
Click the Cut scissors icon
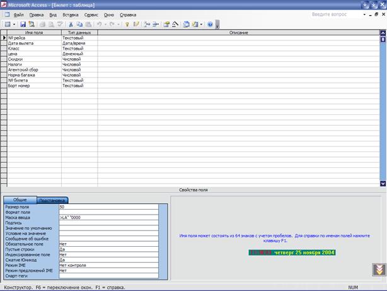(71, 24)
